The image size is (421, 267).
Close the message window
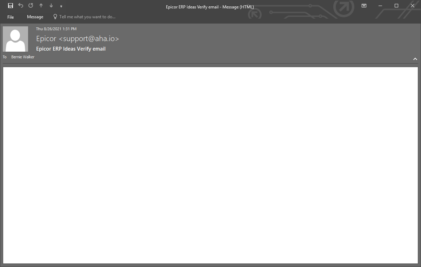pos(413,6)
